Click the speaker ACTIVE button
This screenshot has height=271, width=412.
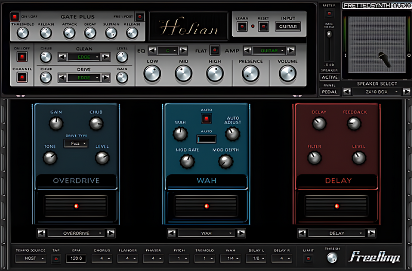point(330,77)
